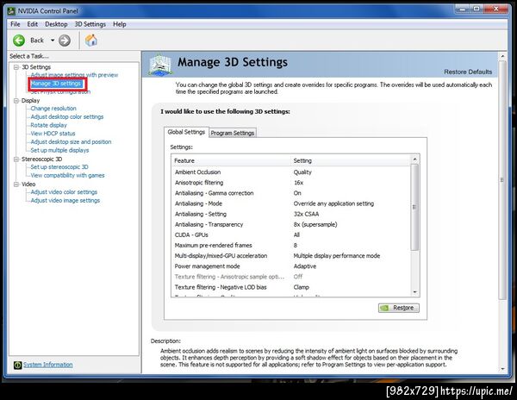Select Multi-display/mixed-GPU acceleration row

[291, 255]
